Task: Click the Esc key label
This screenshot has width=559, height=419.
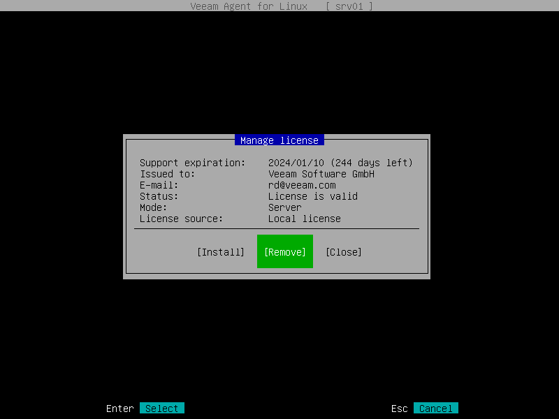Action: pyautogui.click(x=398, y=408)
